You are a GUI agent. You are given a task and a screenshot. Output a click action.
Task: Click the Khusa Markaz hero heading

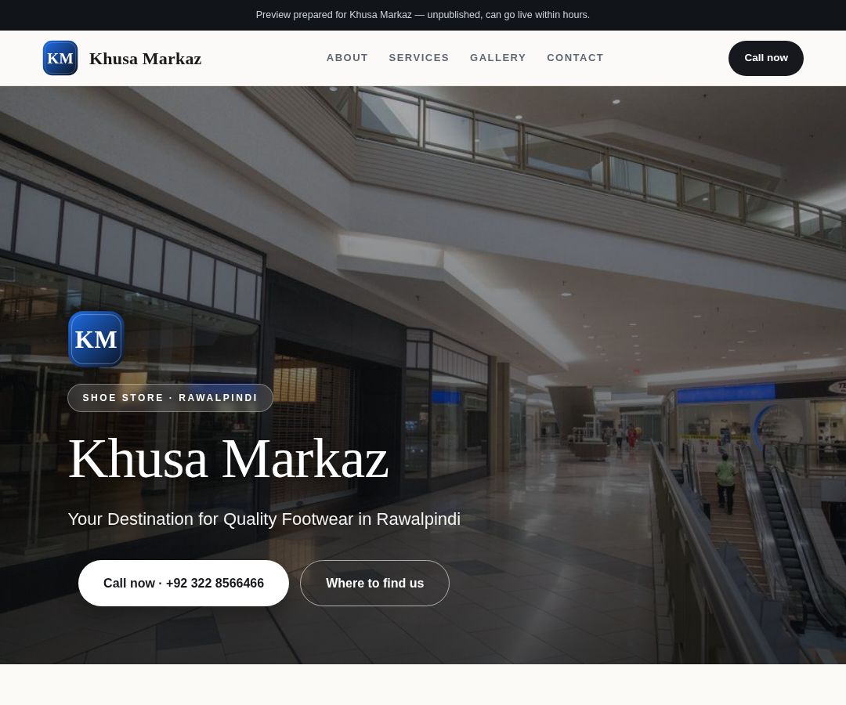(x=228, y=458)
